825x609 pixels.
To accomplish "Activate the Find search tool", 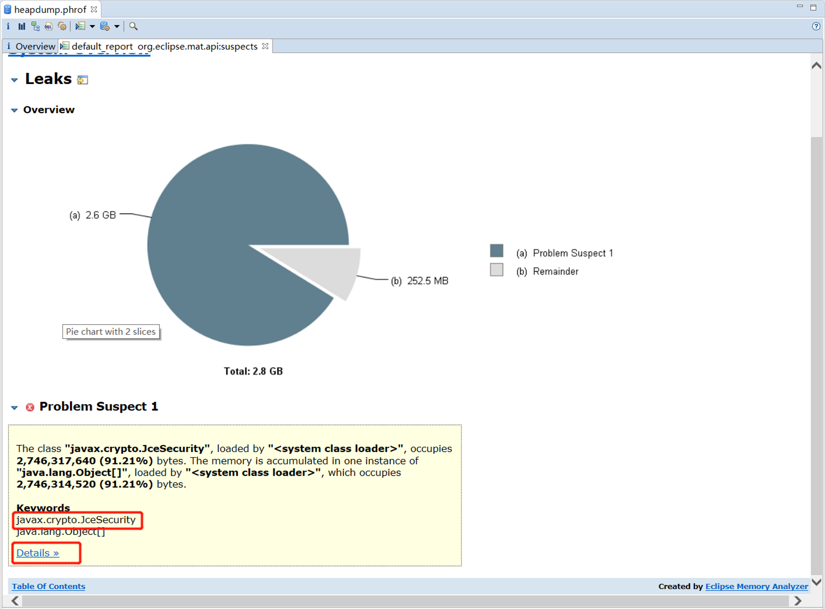I will pos(133,26).
